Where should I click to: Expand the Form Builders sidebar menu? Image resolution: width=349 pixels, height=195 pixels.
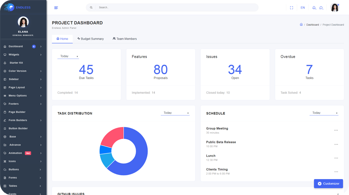[22, 120]
